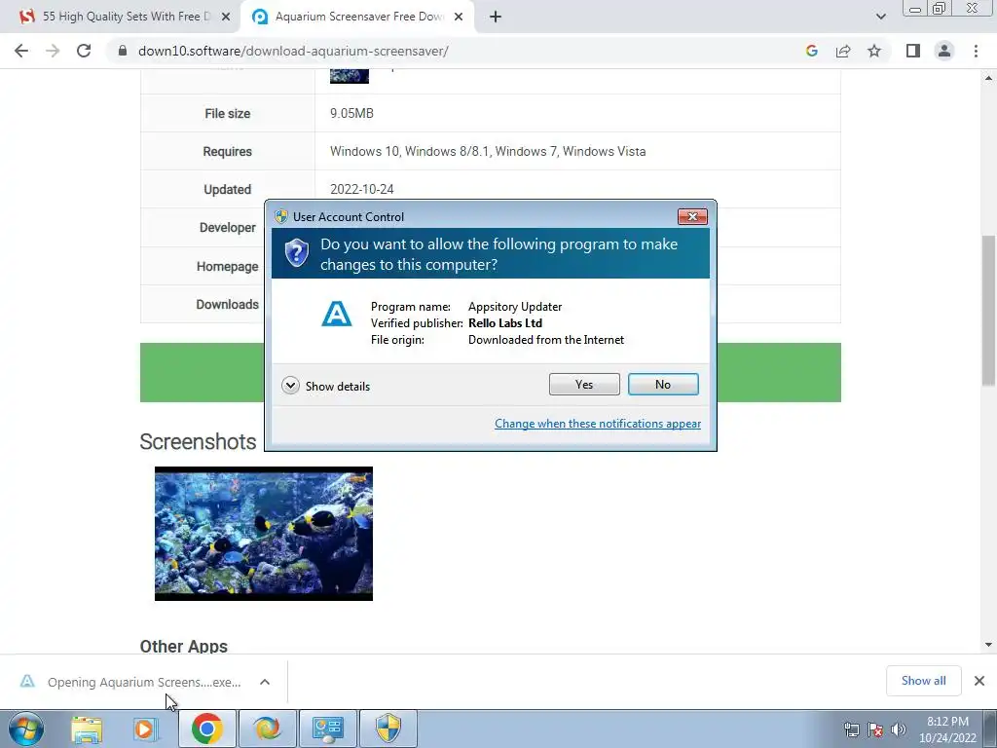Click the page vertical scrollbar thumb
This screenshot has height=748, width=997.
coord(988,311)
